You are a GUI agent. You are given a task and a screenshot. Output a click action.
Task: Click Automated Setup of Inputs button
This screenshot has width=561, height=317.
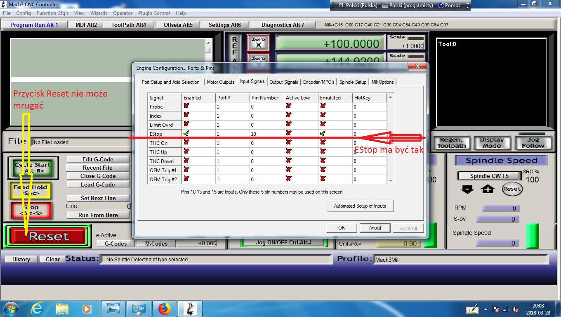click(x=360, y=206)
